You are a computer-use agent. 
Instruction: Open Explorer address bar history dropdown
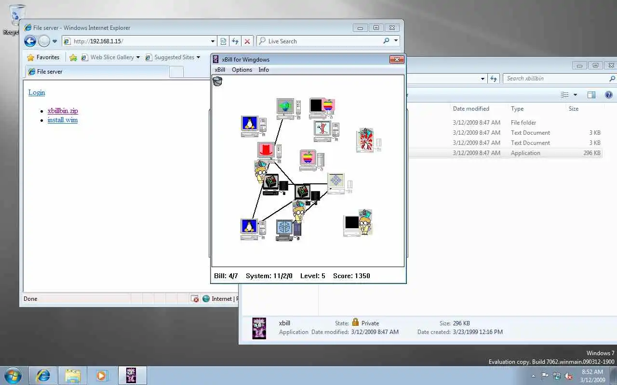click(x=483, y=78)
